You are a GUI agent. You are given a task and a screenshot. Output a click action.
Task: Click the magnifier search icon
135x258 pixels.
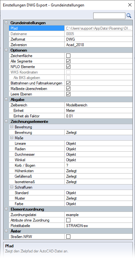pos(129,15)
